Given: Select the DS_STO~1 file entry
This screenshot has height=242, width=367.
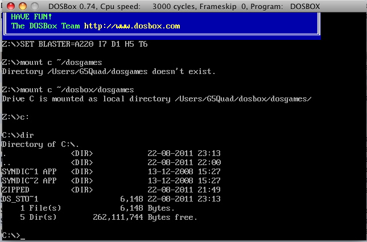Looking at the screenshot, I should [20, 199].
